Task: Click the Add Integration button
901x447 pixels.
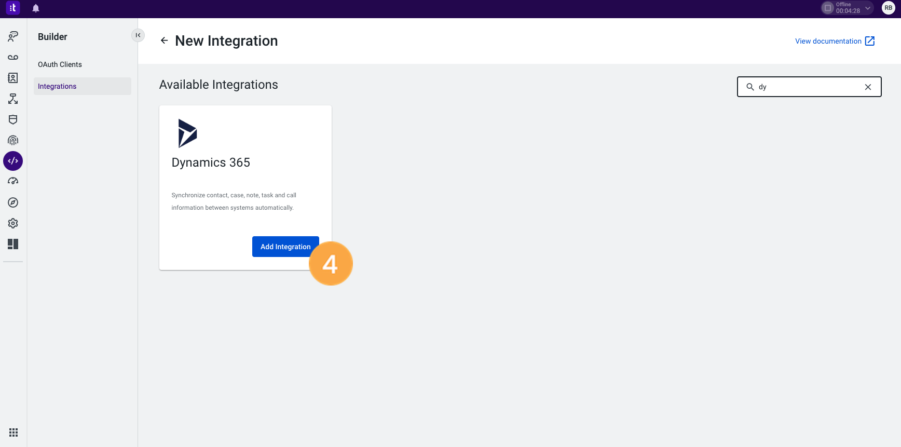Action: [x=285, y=247]
